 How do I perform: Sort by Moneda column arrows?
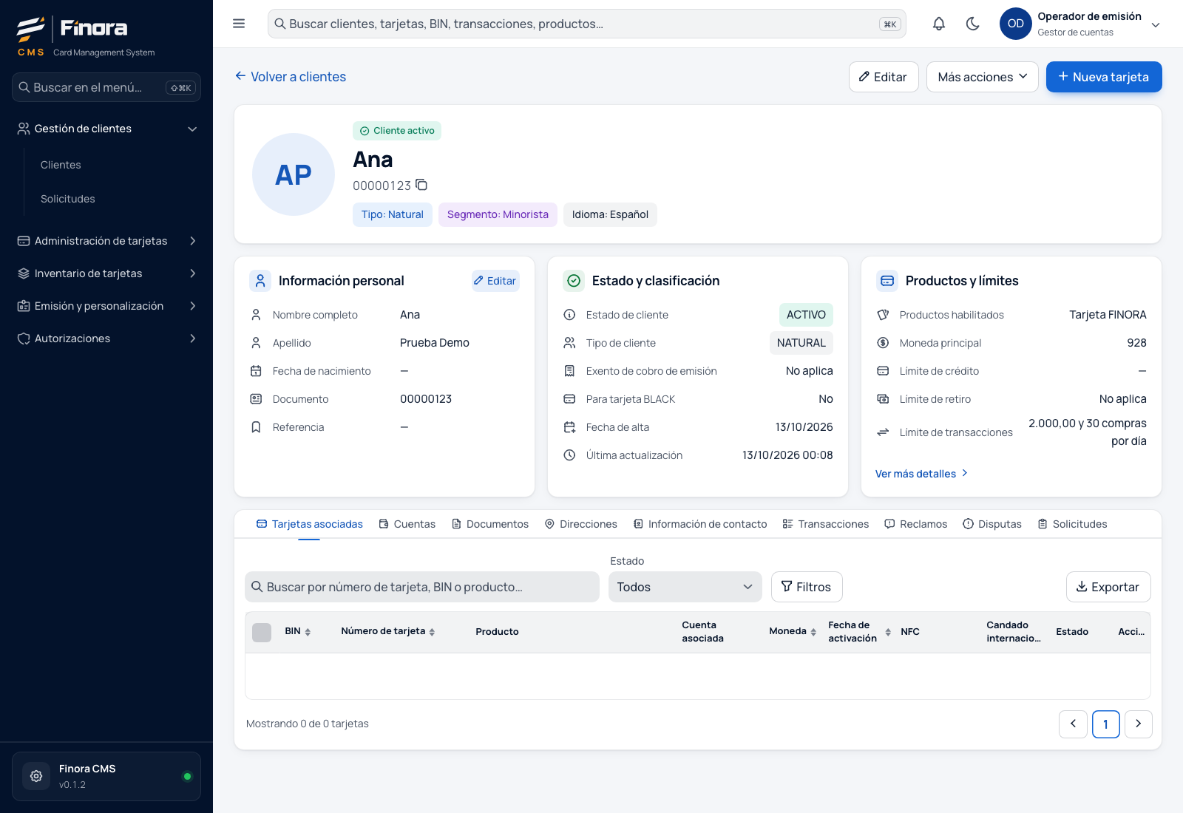point(813,632)
